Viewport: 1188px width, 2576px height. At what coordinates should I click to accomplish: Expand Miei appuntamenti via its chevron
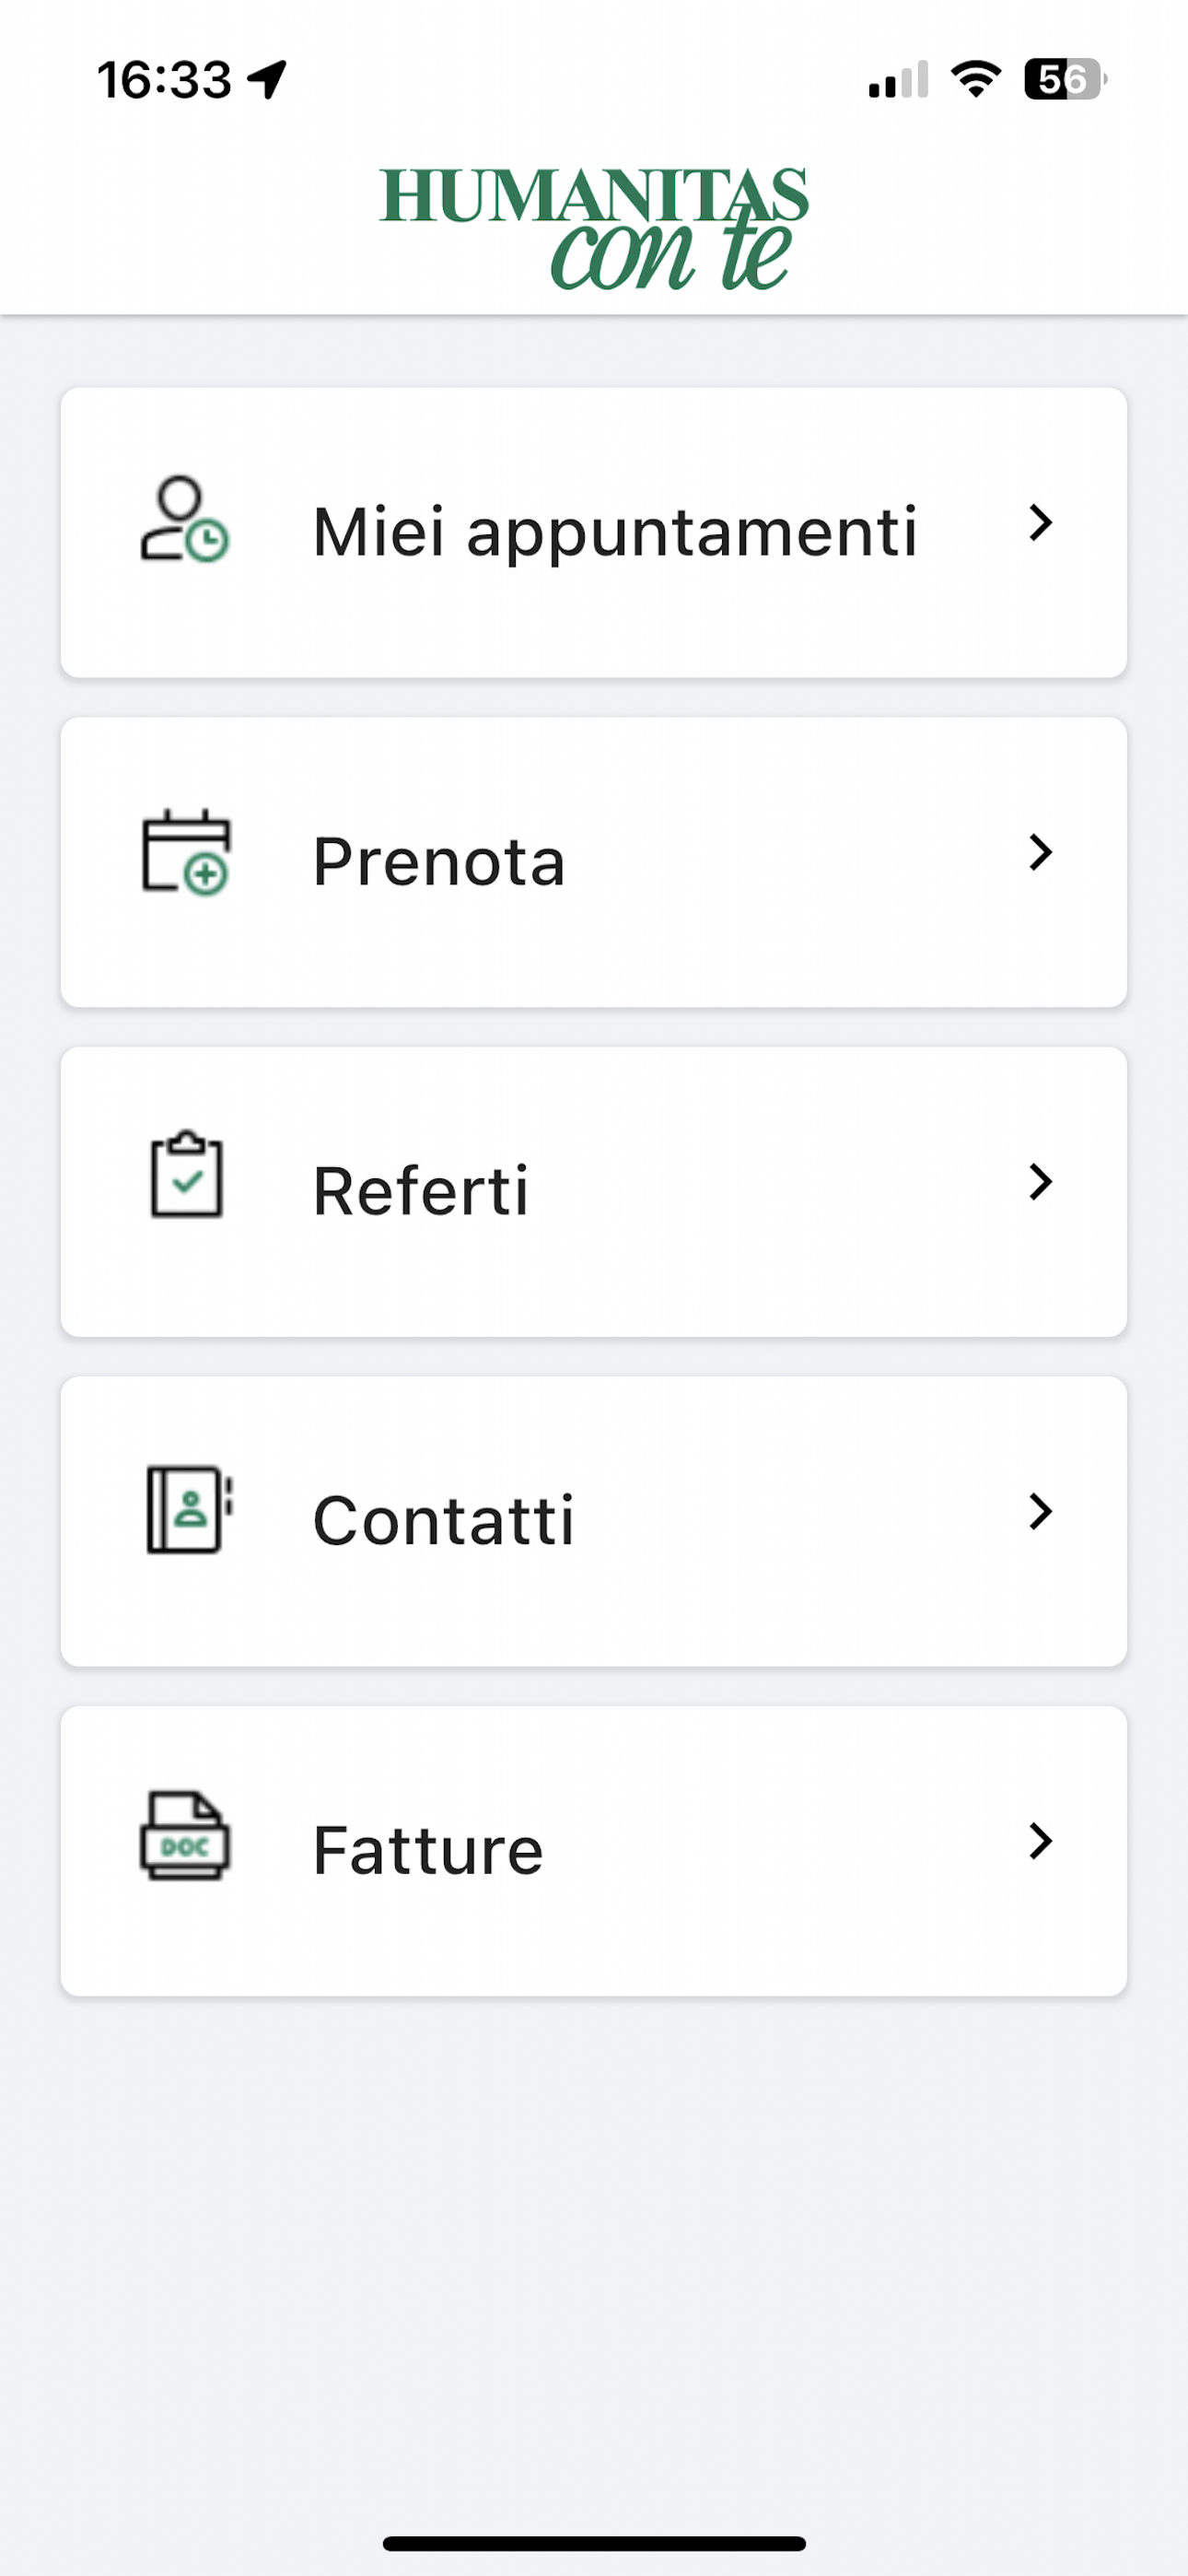(x=1040, y=523)
